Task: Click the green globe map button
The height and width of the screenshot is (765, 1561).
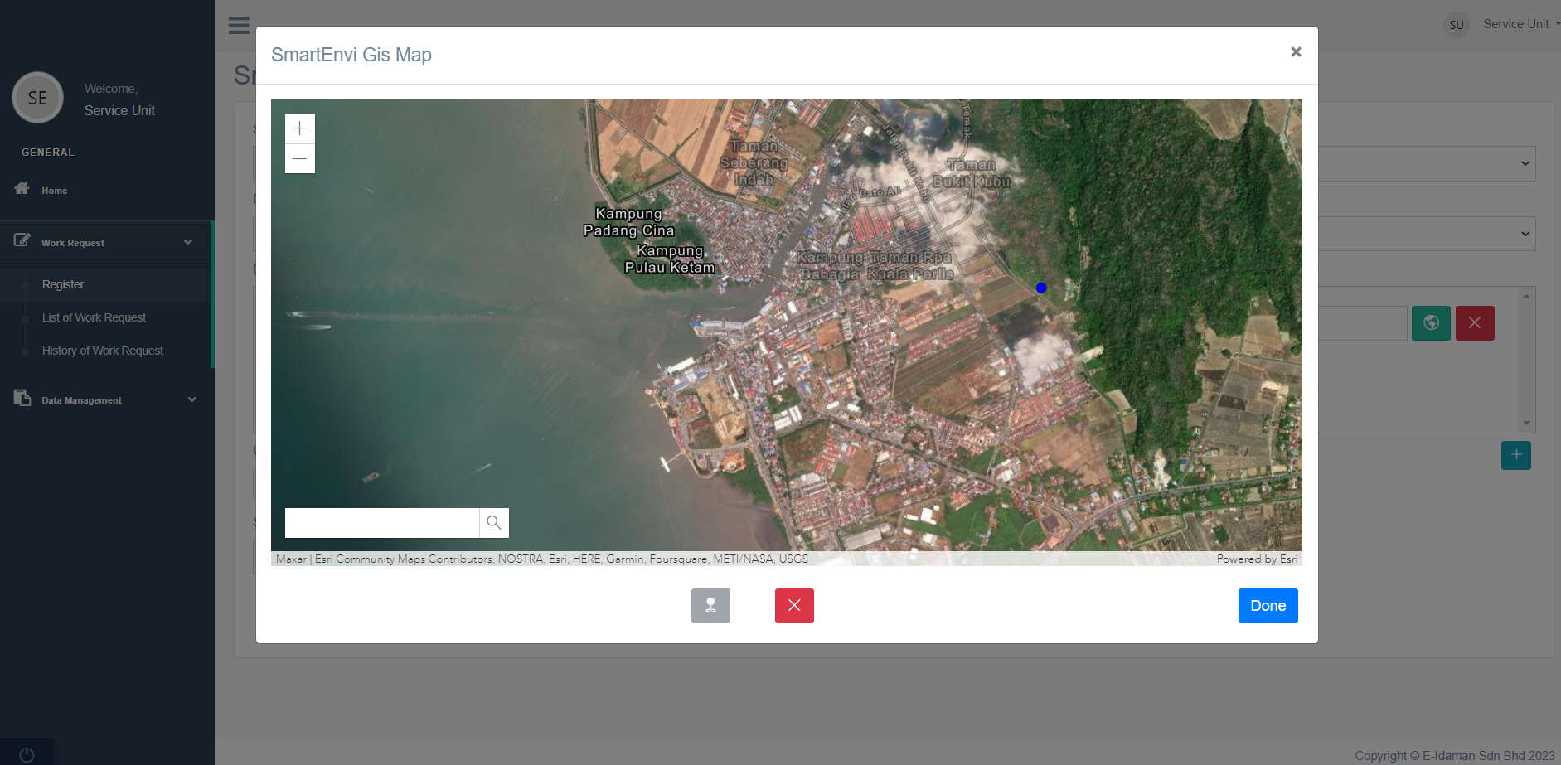Action: click(1431, 323)
